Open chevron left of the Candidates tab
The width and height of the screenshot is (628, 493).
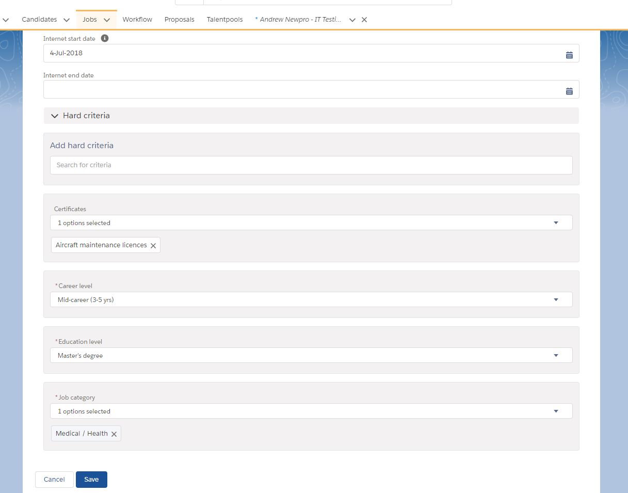6,20
